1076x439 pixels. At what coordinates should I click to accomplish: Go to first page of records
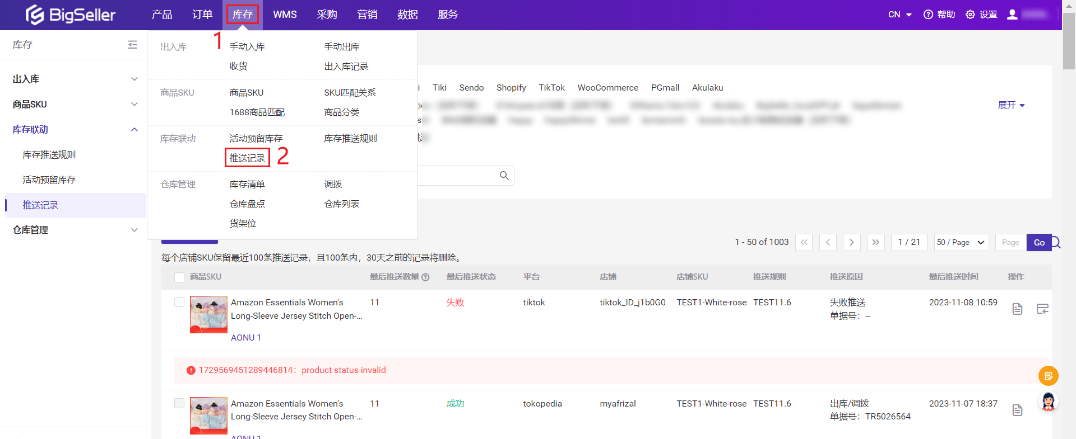click(804, 242)
